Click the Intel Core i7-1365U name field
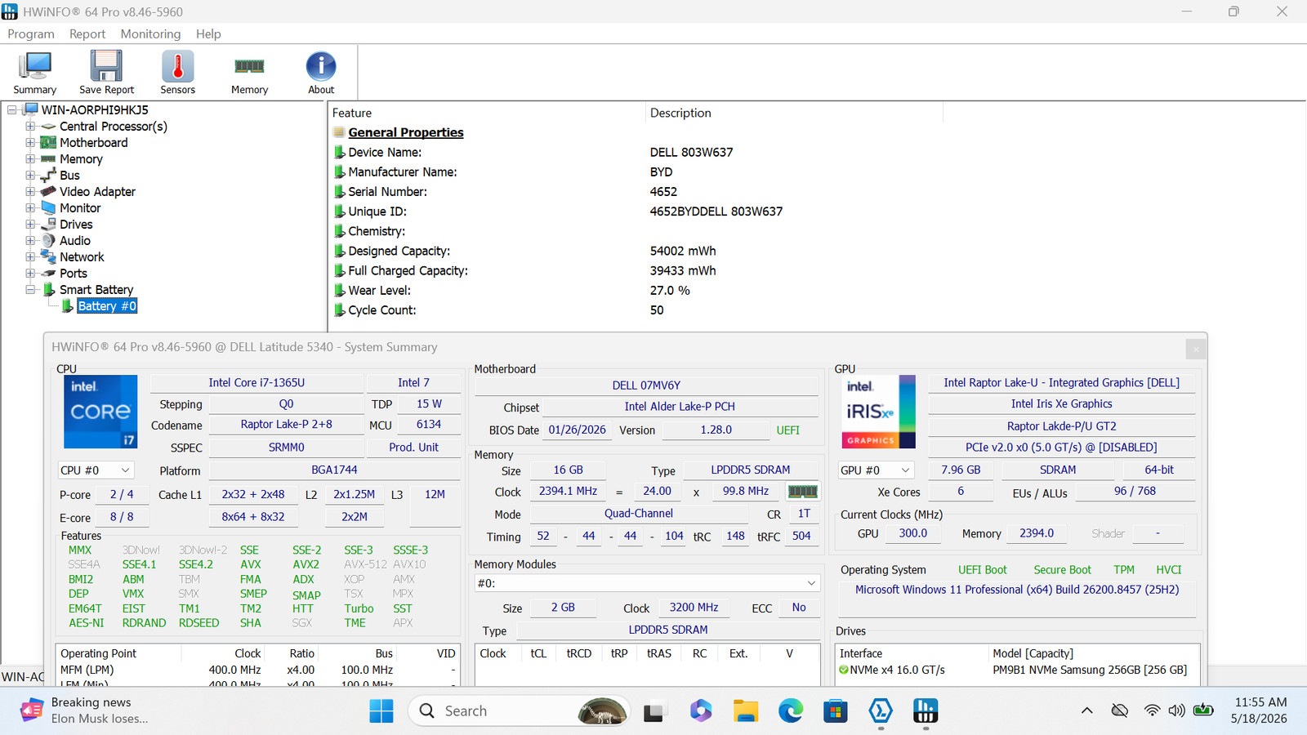This screenshot has height=735, width=1307. tap(256, 382)
